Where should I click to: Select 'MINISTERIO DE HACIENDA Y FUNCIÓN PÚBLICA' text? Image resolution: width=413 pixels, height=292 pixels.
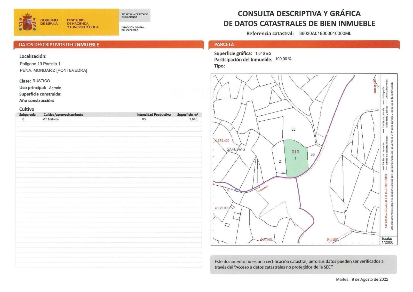click(x=83, y=23)
